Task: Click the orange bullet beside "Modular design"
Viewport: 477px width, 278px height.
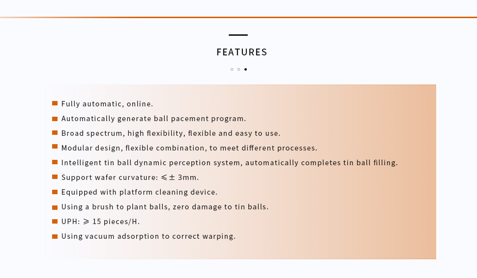Action: click(55, 147)
